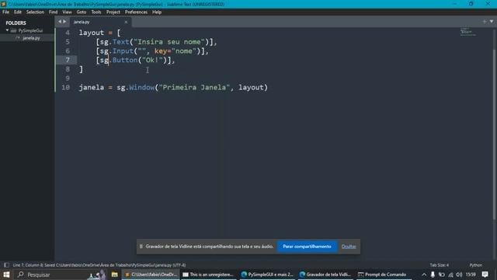The height and width of the screenshot is (280, 497).
Task: Open the tab list dropdown arrow
Action: click(492, 22)
